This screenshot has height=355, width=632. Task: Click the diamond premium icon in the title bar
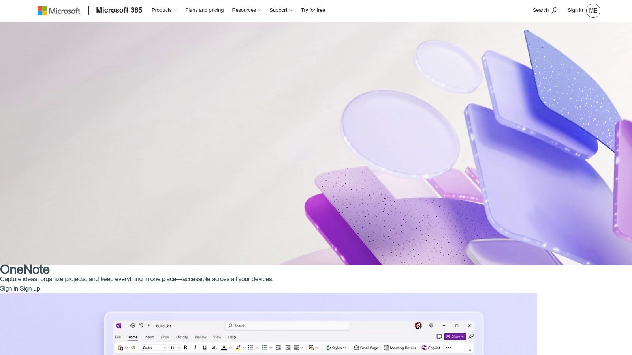[x=431, y=325]
